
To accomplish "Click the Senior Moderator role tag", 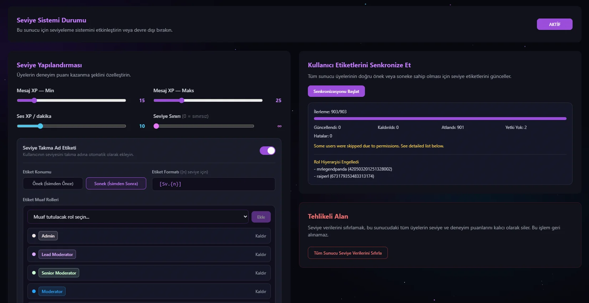I will click(59, 273).
